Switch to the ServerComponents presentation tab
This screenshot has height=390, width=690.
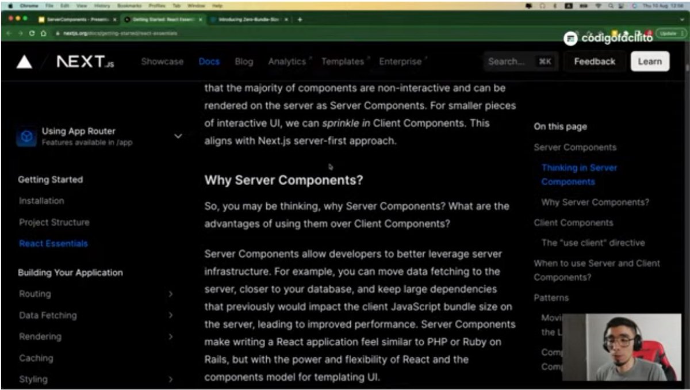coord(77,19)
